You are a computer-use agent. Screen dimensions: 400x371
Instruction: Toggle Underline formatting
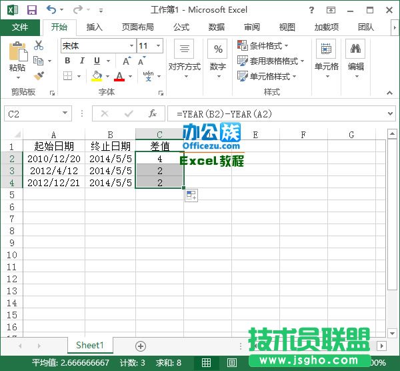point(97,61)
